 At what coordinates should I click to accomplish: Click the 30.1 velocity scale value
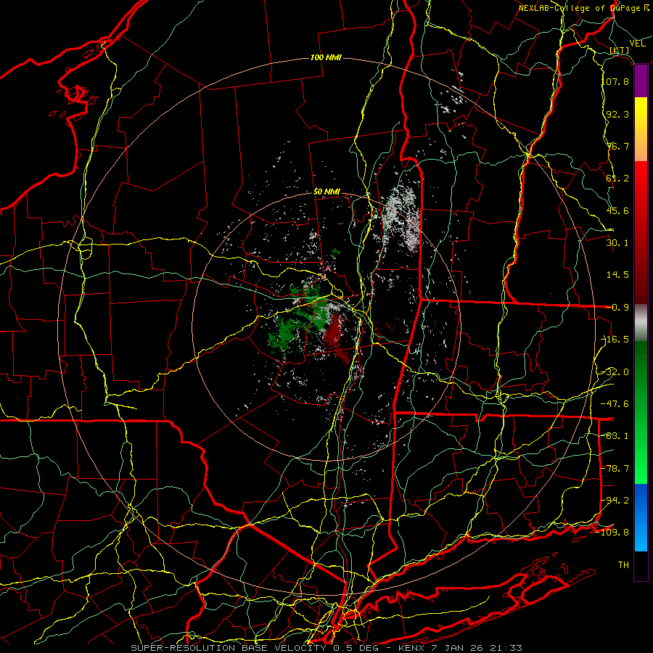pyautogui.click(x=617, y=243)
